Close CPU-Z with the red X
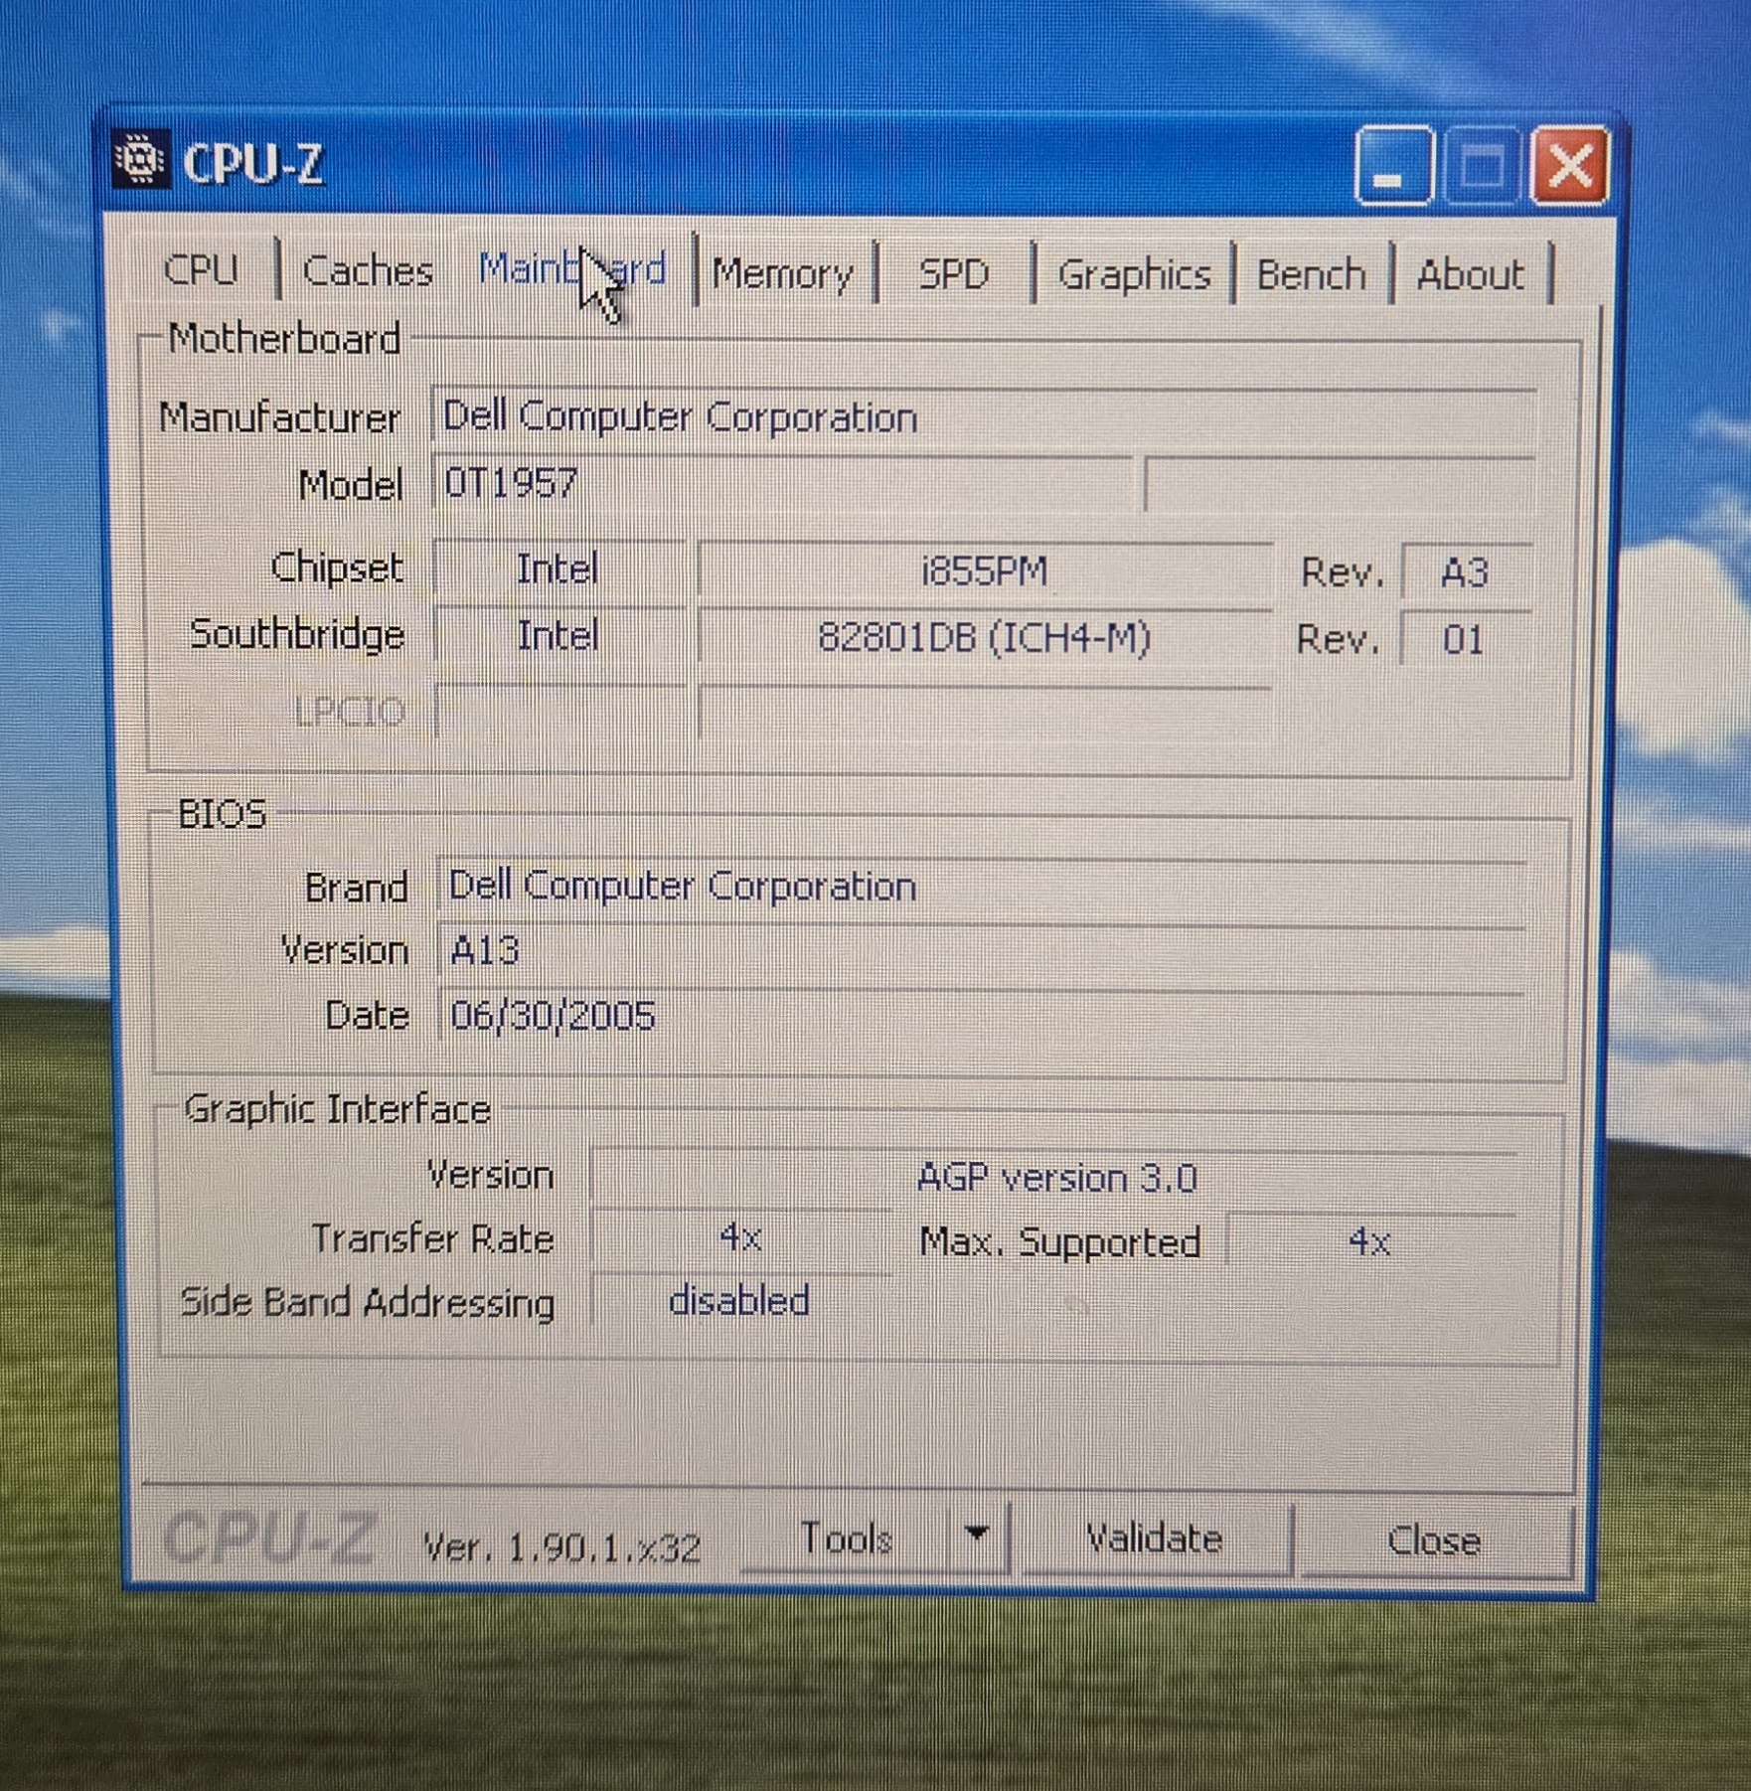 pos(1570,165)
